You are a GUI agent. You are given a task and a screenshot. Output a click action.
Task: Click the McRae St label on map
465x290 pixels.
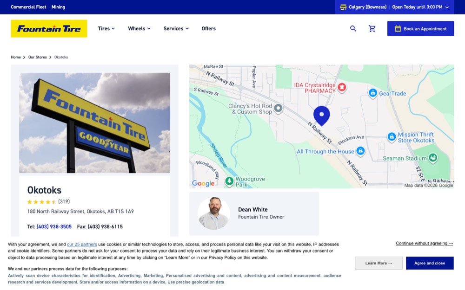tap(213, 67)
